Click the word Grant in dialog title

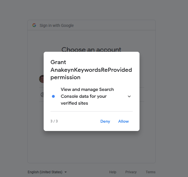pos(58,62)
